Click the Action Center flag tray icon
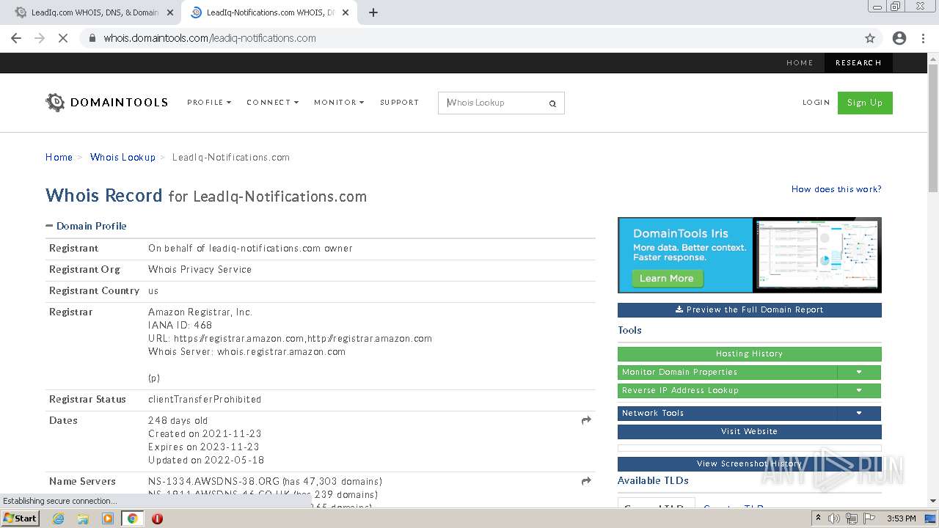The image size is (939, 528). 869,518
